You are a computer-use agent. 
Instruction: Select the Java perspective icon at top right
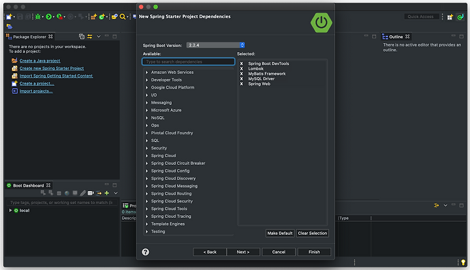460,17
